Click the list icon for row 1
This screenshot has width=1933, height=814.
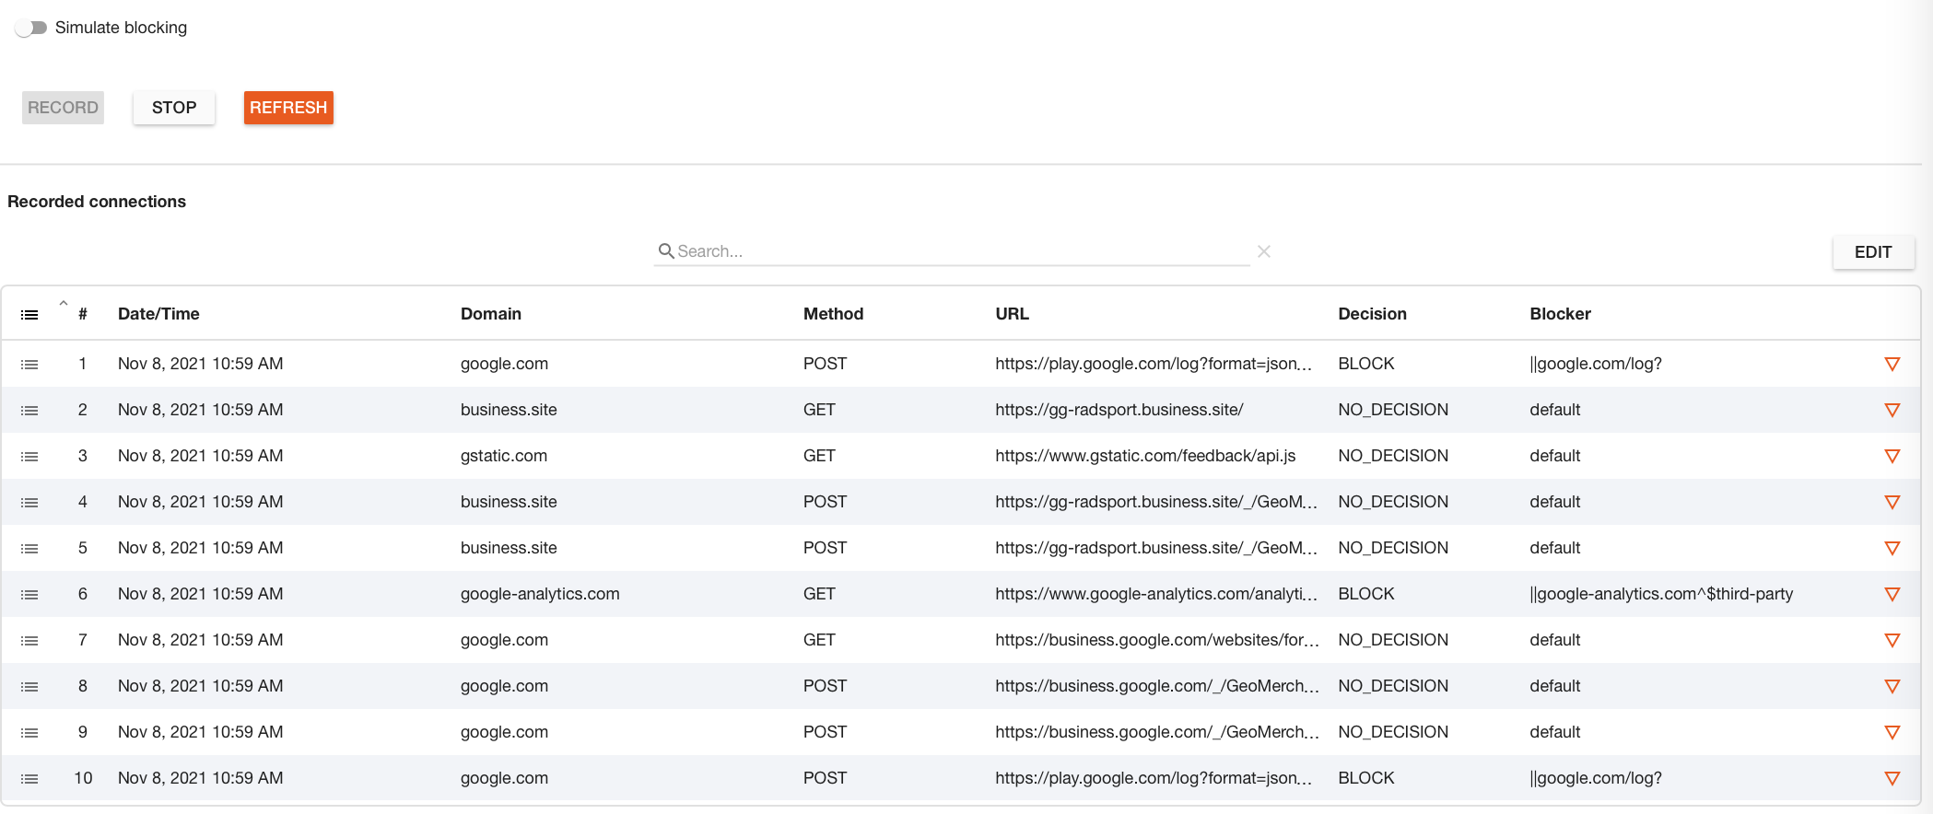tap(29, 365)
